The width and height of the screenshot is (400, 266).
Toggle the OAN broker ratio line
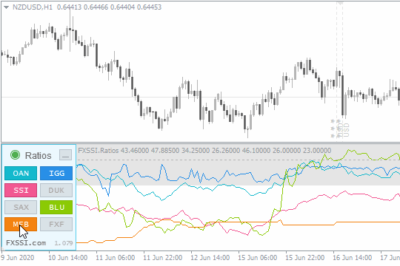click(21, 174)
